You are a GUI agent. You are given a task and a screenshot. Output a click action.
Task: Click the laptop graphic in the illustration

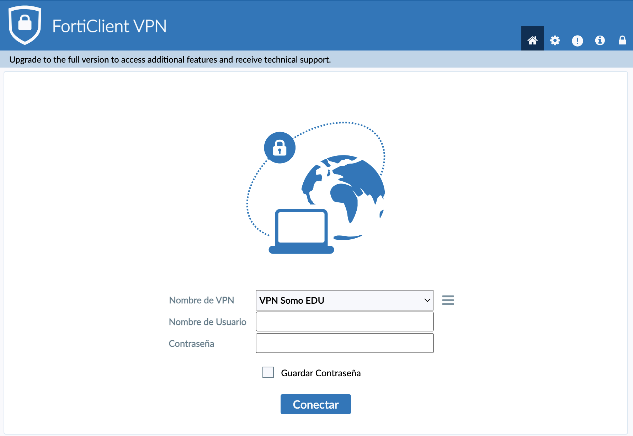click(301, 231)
